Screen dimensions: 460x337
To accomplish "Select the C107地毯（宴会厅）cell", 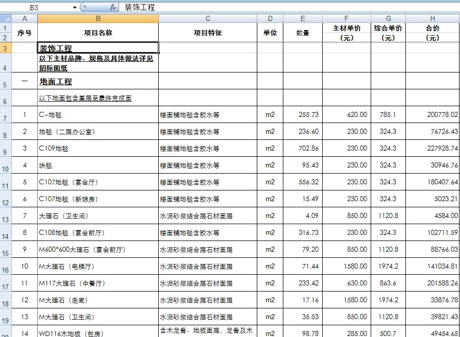I will 98,182.
